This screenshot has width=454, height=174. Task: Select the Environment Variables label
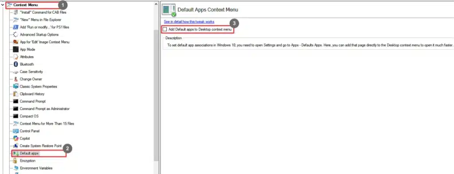tap(36, 168)
